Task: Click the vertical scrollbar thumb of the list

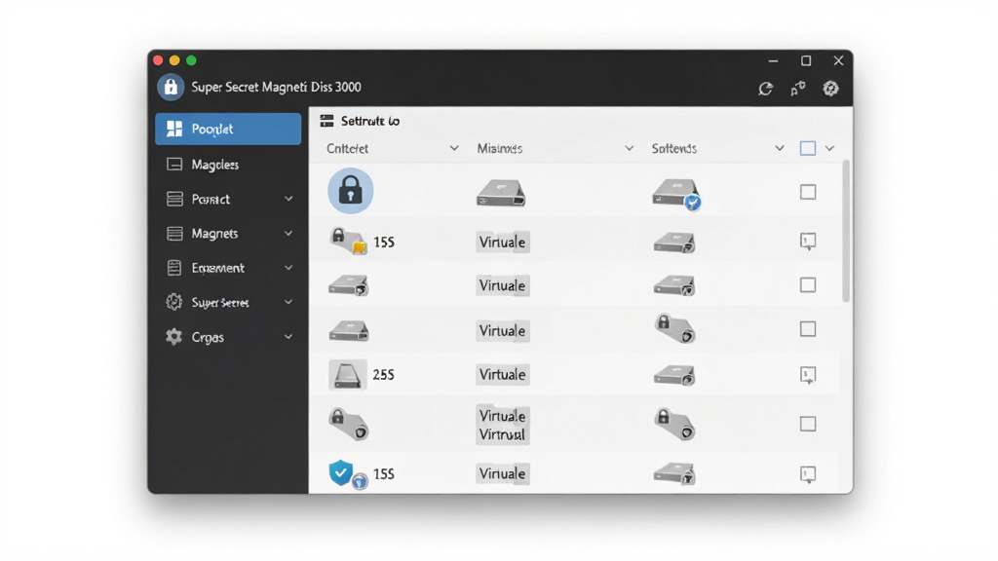Action: (x=846, y=231)
